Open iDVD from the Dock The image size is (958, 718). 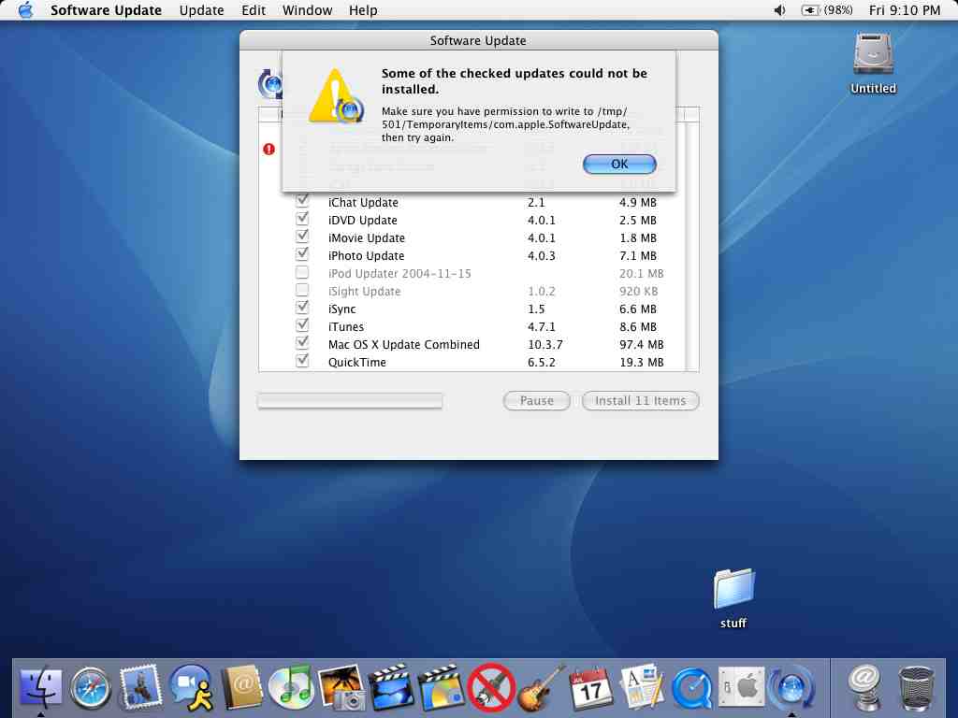(442, 689)
